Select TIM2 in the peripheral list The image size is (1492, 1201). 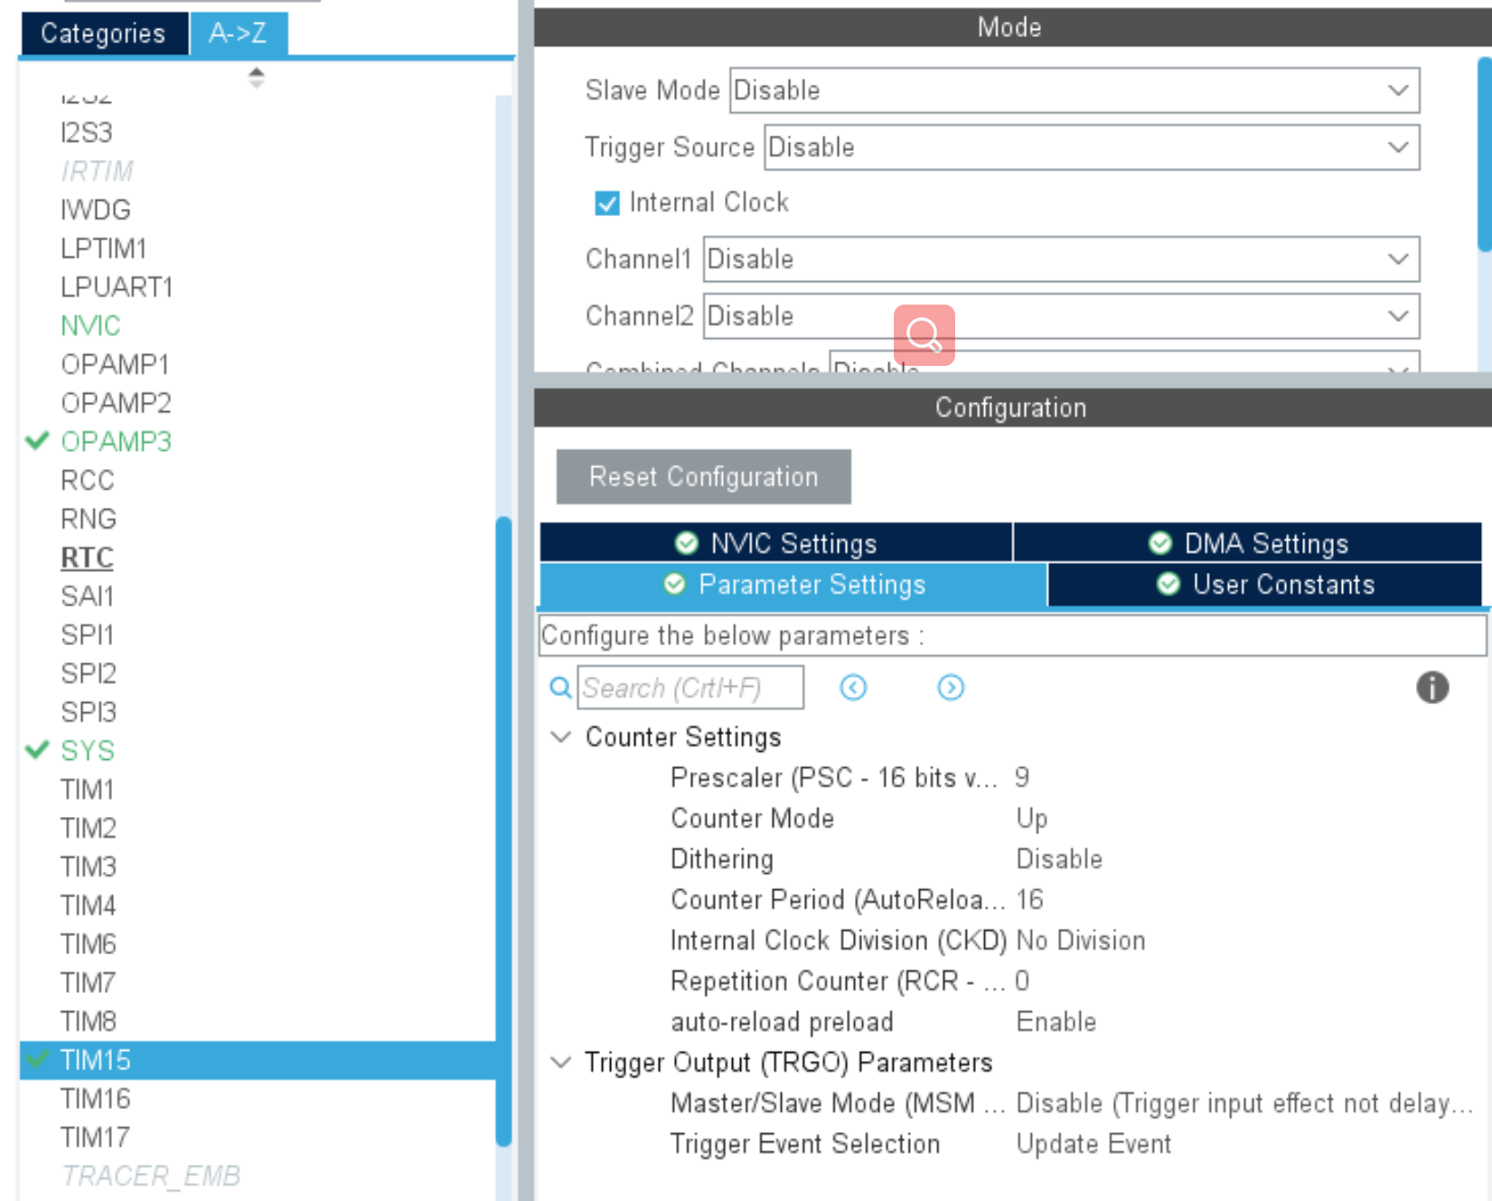pyautogui.click(x=88, y=828)
